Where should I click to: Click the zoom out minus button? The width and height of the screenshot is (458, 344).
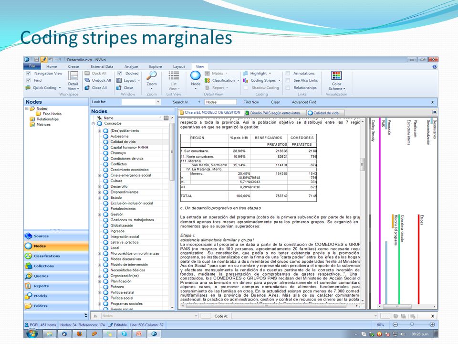(395, 324)
